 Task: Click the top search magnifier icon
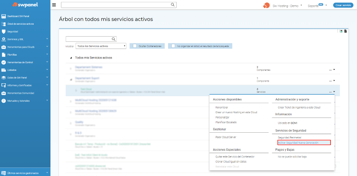tap(173, 5)
